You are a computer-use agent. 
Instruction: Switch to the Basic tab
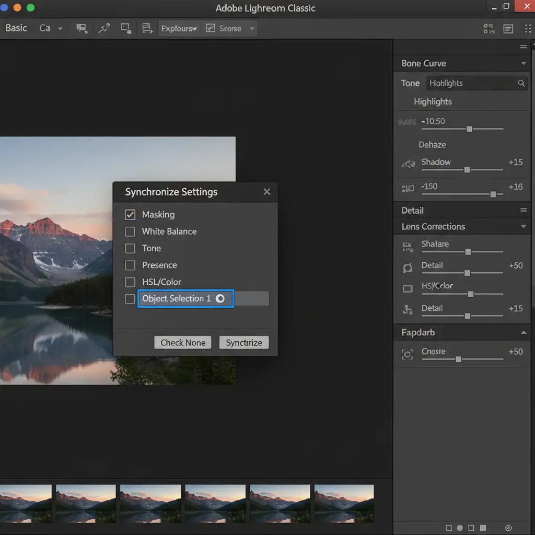(x=16, y=28)
